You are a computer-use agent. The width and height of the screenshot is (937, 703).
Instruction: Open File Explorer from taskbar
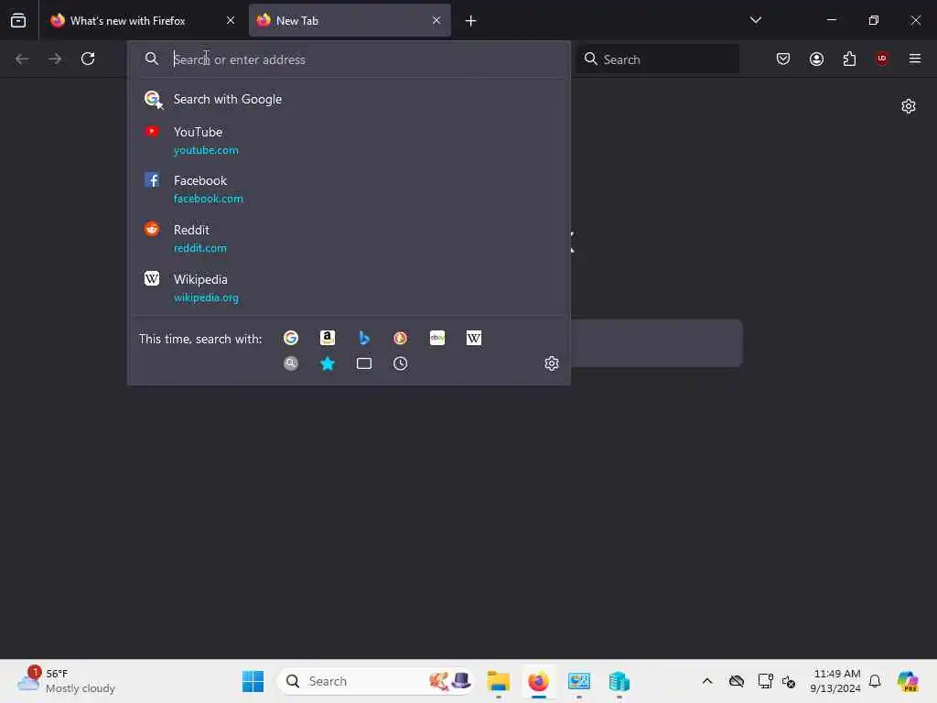[499, 681]
